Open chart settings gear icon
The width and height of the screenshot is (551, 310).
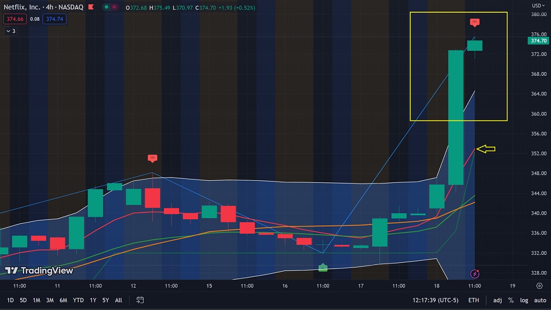(539, 286)
